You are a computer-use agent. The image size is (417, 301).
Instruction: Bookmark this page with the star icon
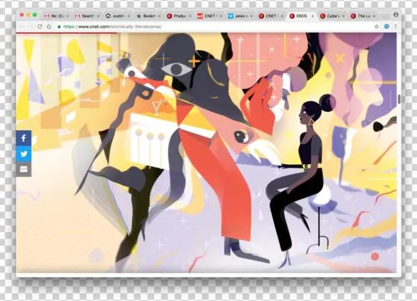click(377, 26)
